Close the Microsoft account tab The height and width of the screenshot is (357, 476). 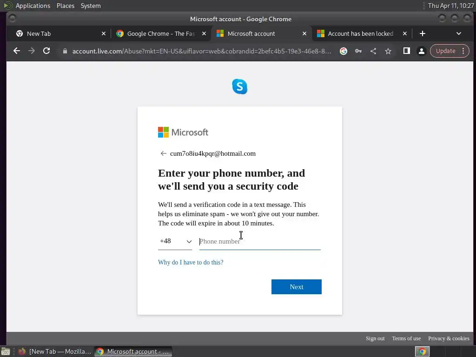304,33
